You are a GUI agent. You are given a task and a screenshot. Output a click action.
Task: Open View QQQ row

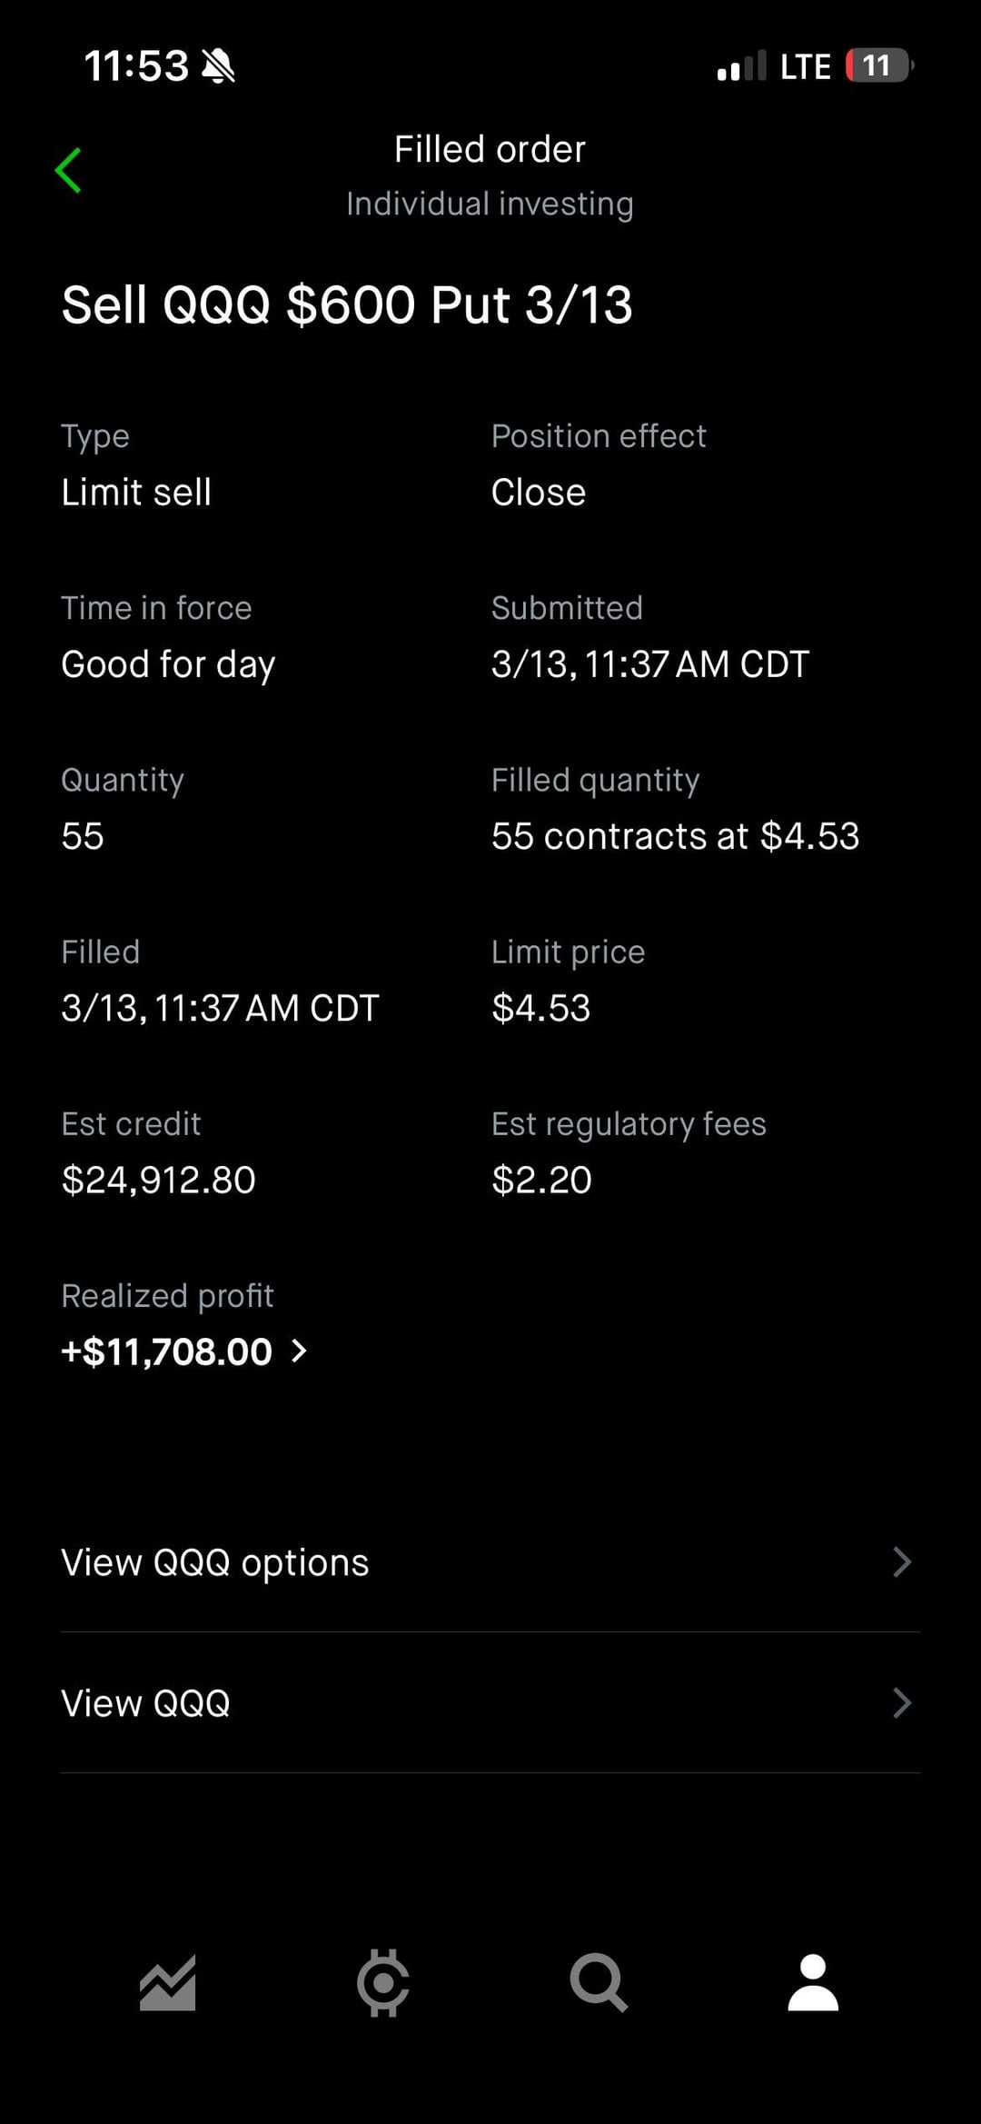pyautogui.click(x=145, y=1703)
